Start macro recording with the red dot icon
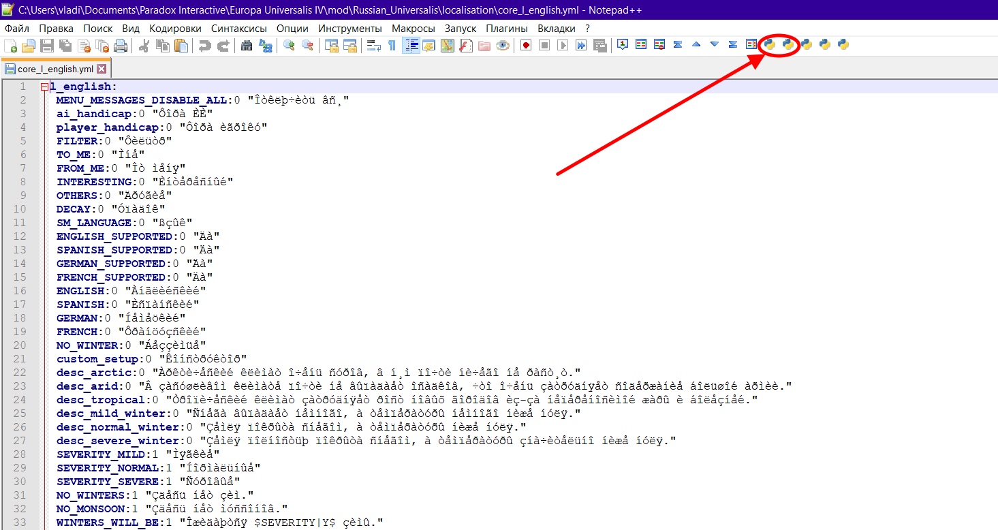 pos(526,46)
